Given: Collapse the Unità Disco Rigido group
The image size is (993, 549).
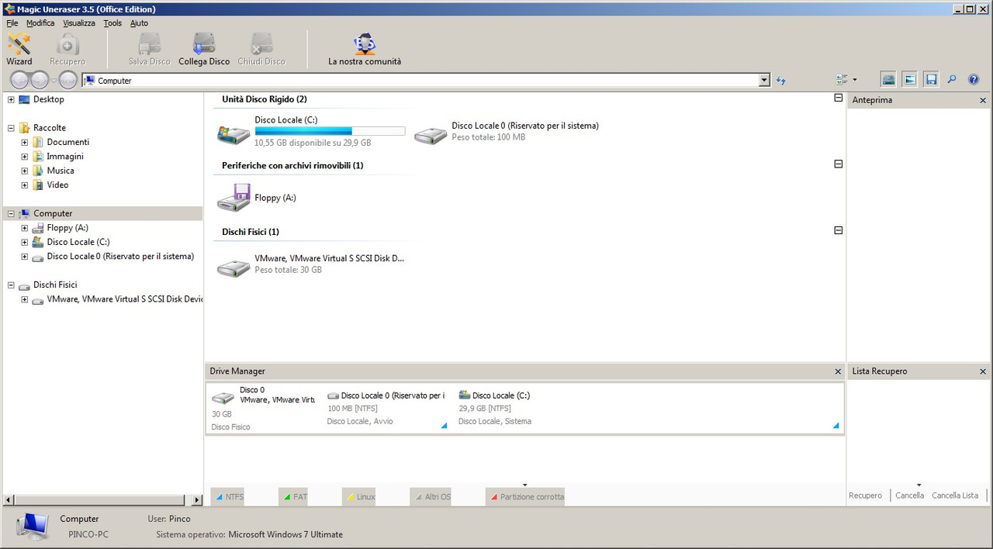Looking at the screenshot, I should pos(838,98).
